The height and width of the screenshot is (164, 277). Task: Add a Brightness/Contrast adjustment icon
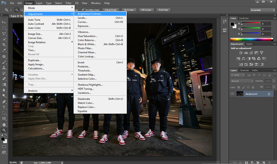click(241, 53)
